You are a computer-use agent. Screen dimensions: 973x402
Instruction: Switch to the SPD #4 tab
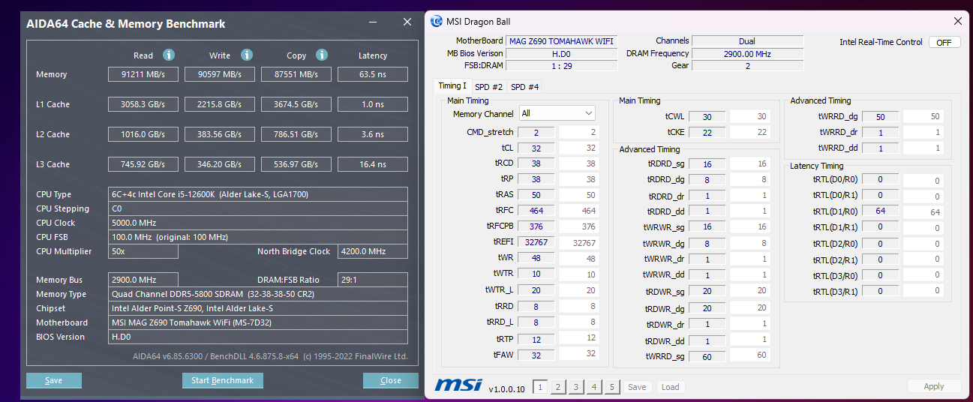(x=525, y=87)
